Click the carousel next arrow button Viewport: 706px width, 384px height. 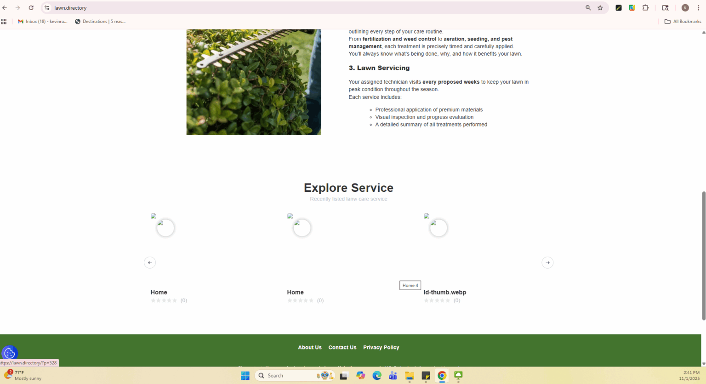tap(547, 263)
